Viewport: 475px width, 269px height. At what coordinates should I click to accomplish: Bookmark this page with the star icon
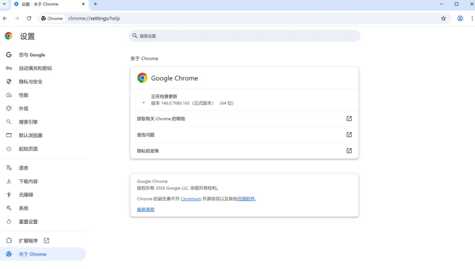(443, 18)
